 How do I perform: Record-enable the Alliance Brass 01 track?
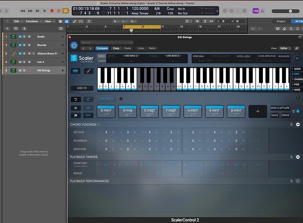click(29, 54)
